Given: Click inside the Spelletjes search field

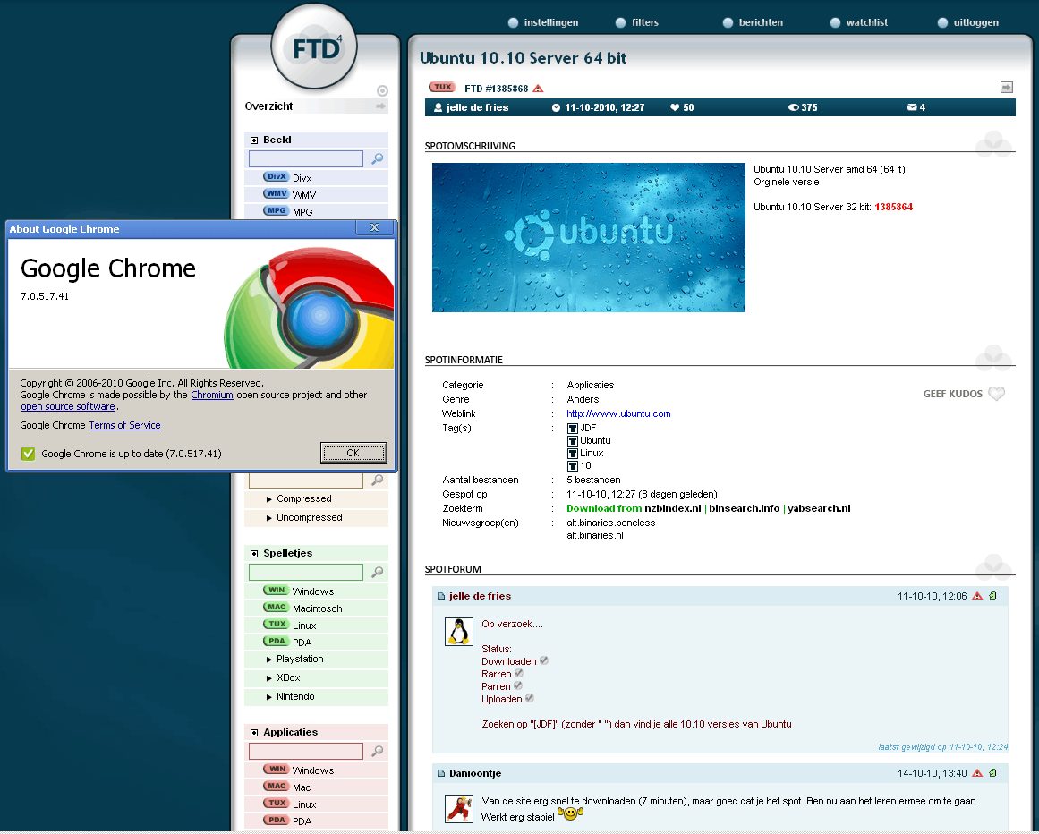Looking at the screenshot, I should tap(305, 573).
